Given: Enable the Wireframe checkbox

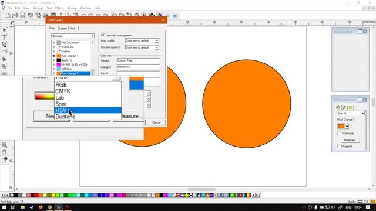Looking at the screenshot, I should click(339, 133).
